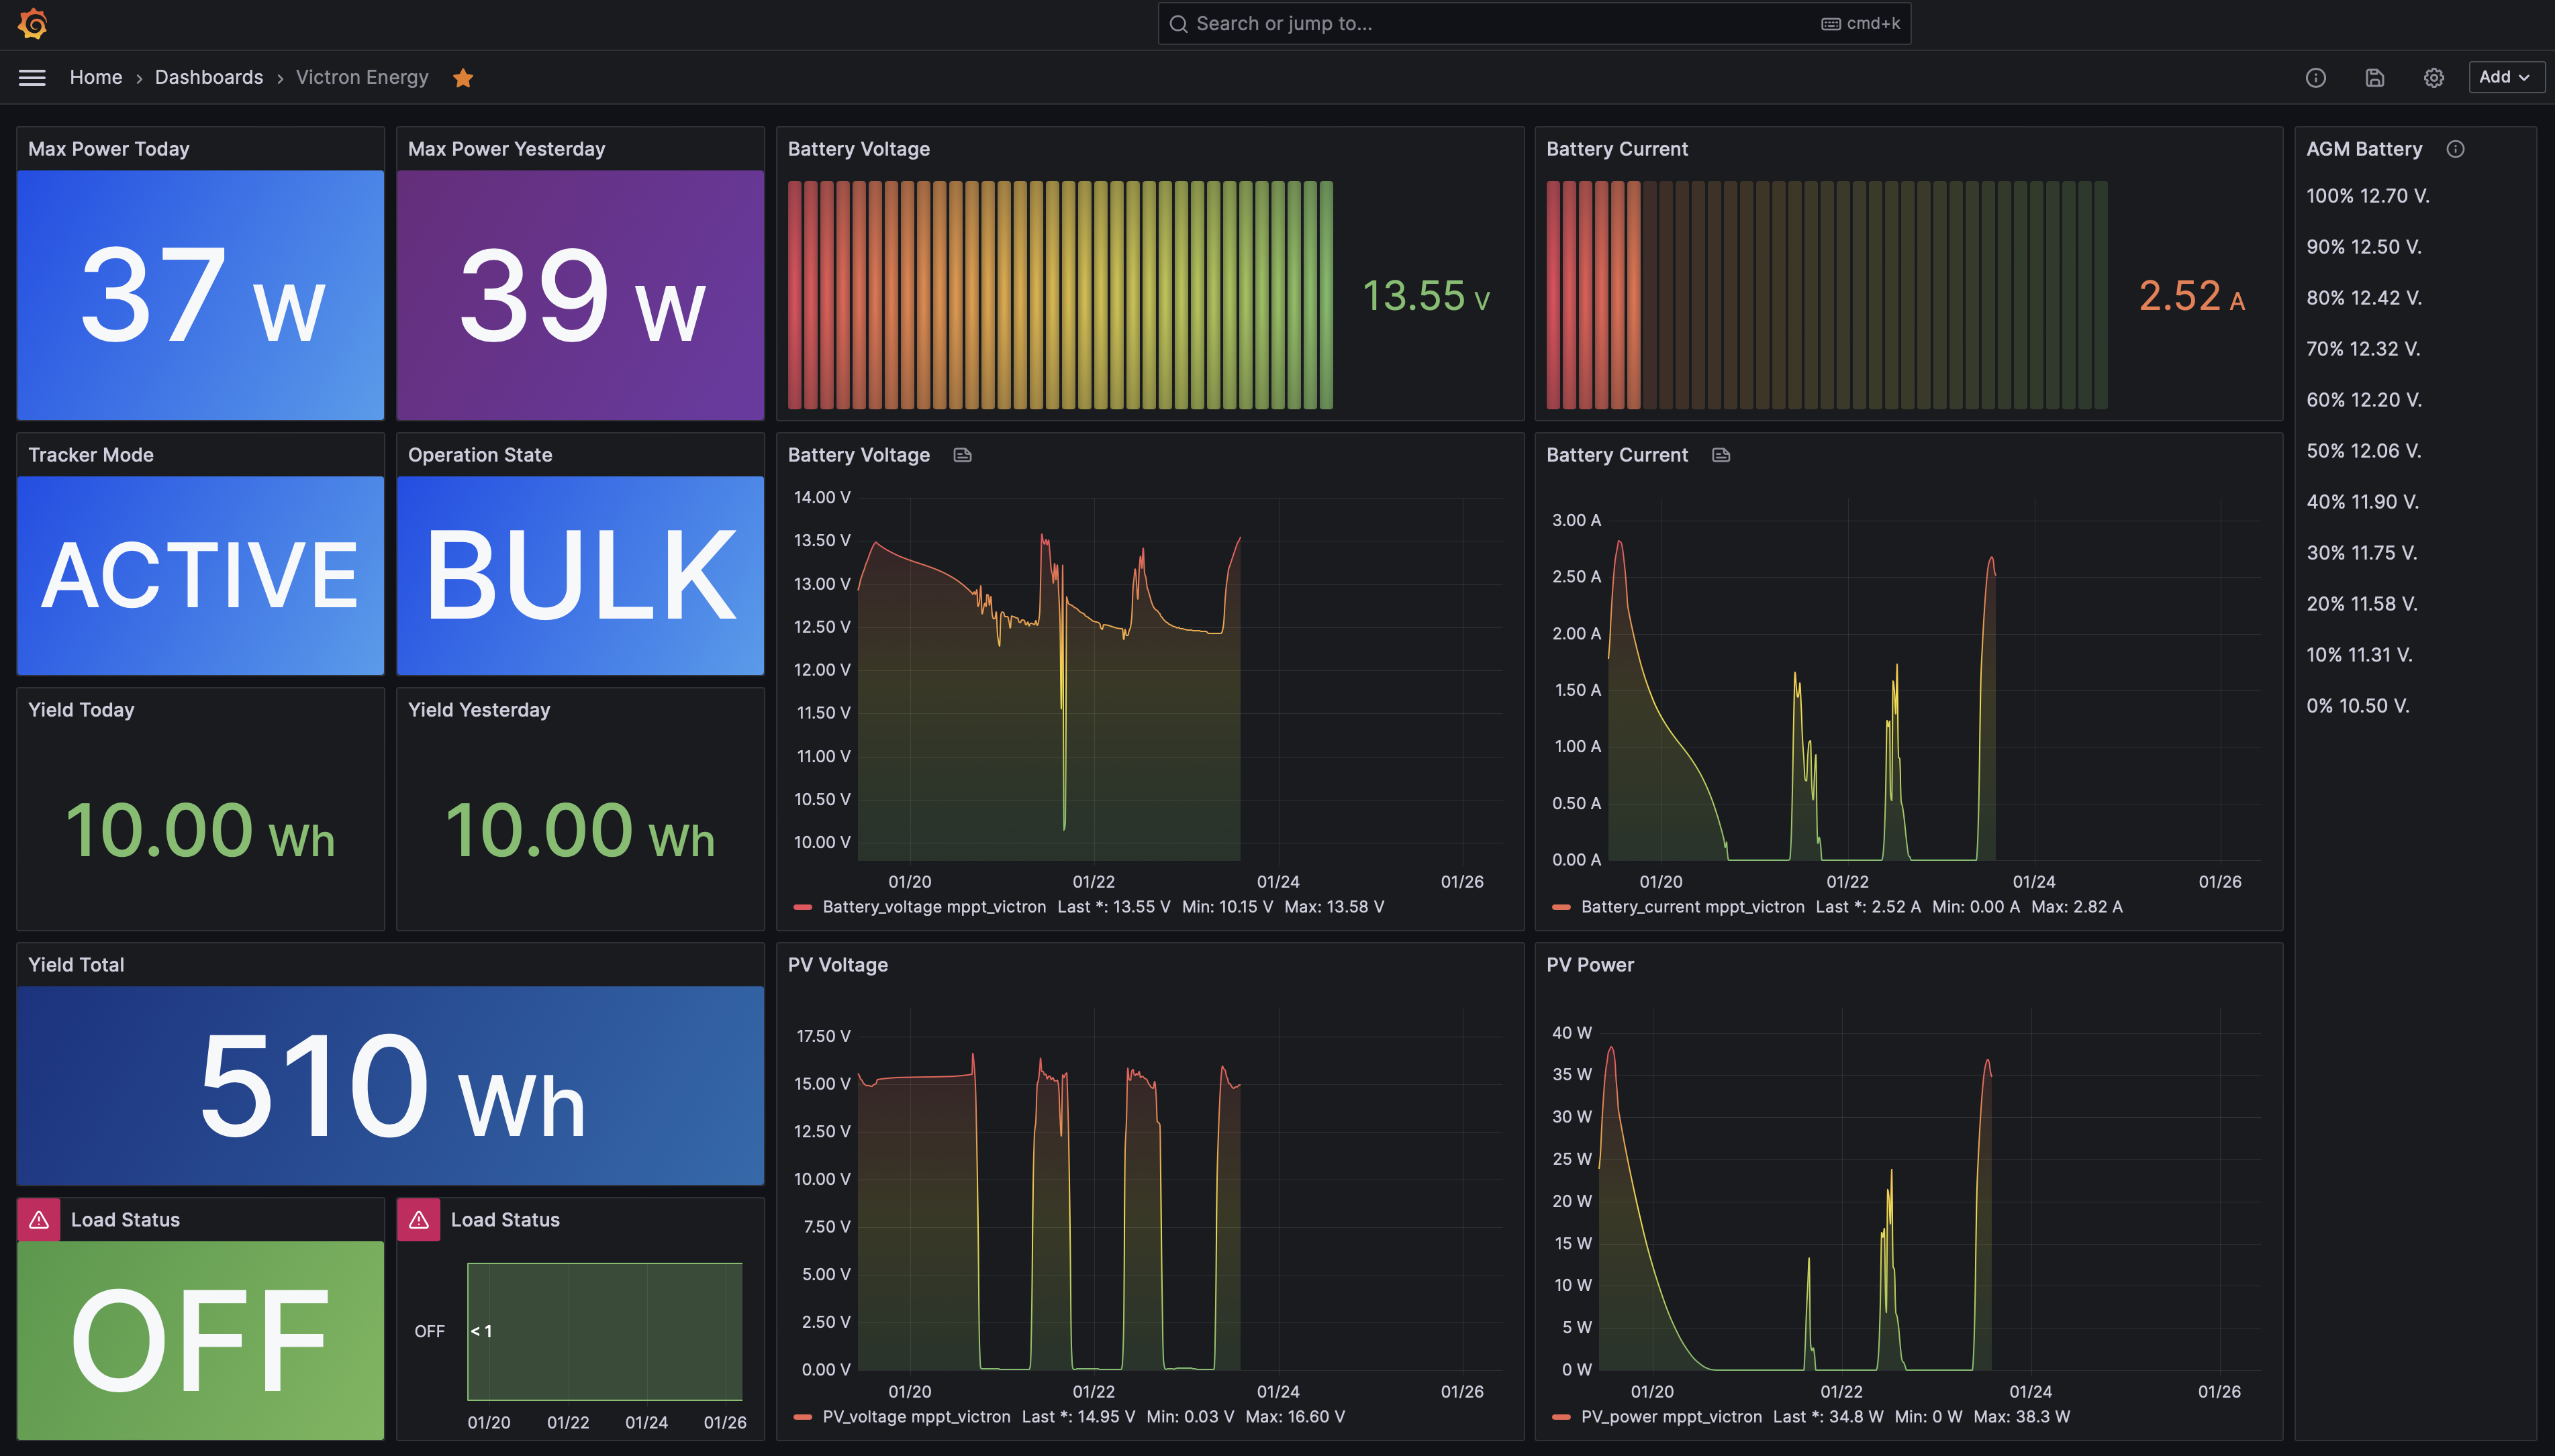Open the Yield Yesterday panel title
This screenshot has width=2555, height=1456.
click(x=479, y=710)
